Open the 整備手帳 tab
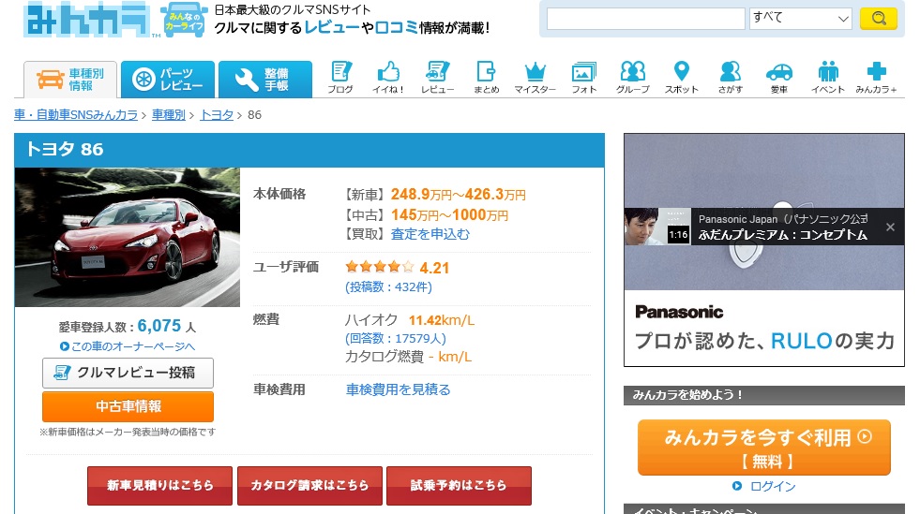920x514 pixels. (265, 80)
